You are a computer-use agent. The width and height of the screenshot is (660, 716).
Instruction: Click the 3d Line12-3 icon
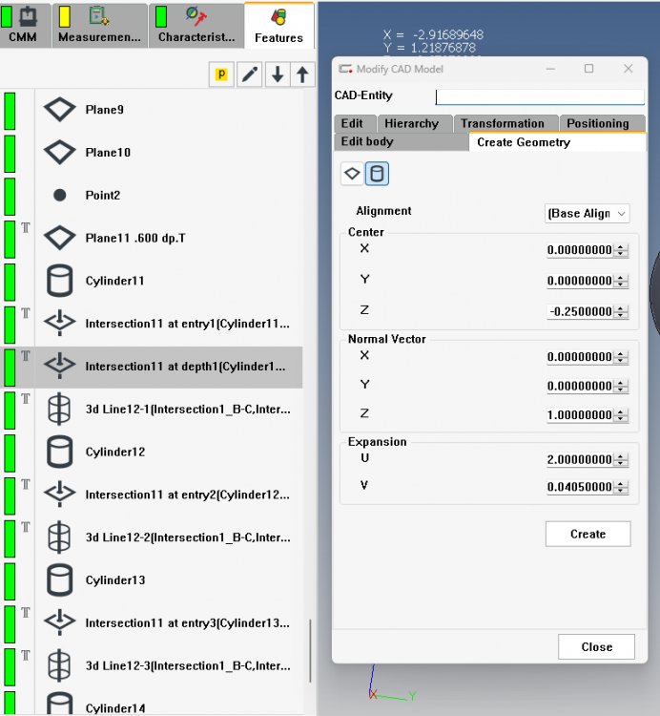click(60, 665)
